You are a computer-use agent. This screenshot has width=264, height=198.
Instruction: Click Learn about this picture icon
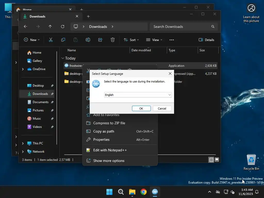point(251,13)
